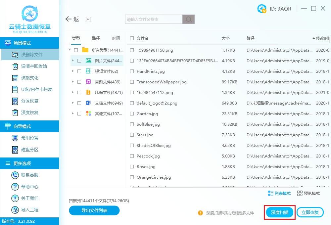Select the OrangeCircles.jpg file name
This screenshot has width=331, height=225.
(154, 177)
